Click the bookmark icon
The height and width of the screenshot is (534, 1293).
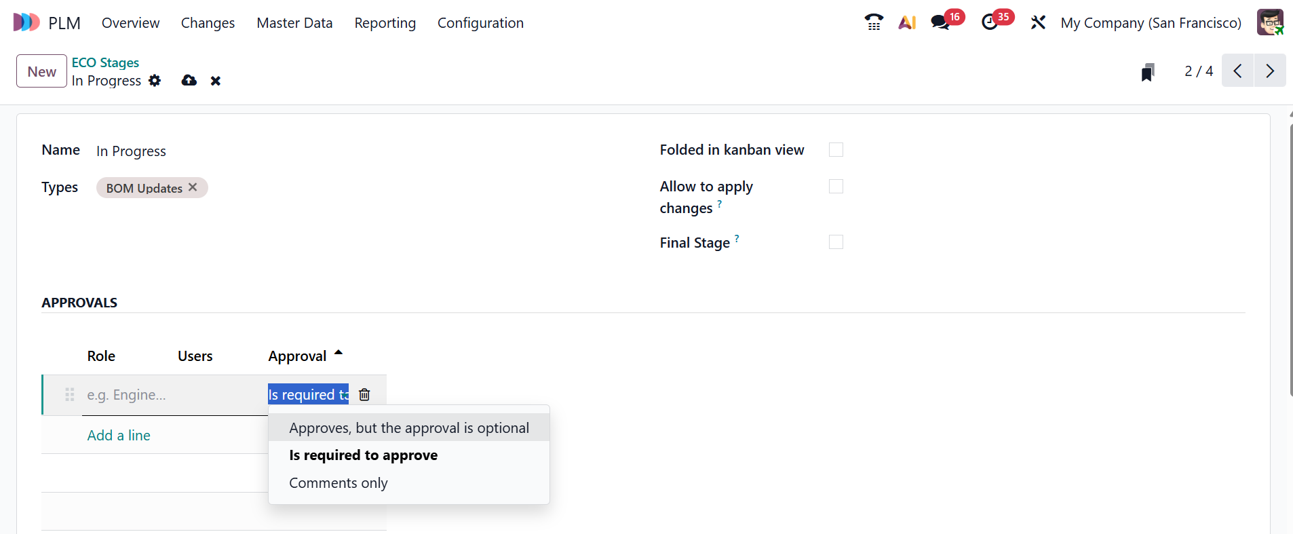1147,72
